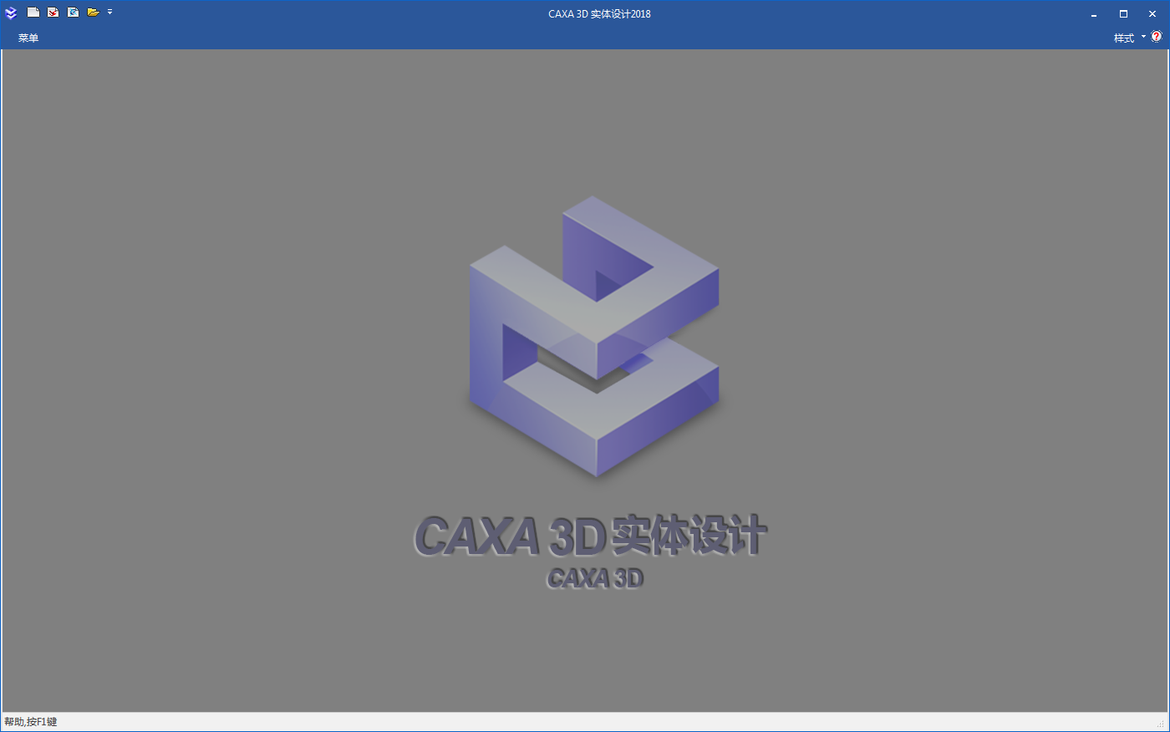
Task: Click the resize grip in status bar corner
Action: [1161, 724]
